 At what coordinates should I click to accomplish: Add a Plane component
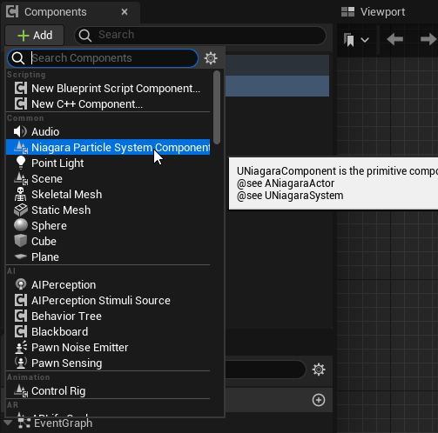pos(108,257)
